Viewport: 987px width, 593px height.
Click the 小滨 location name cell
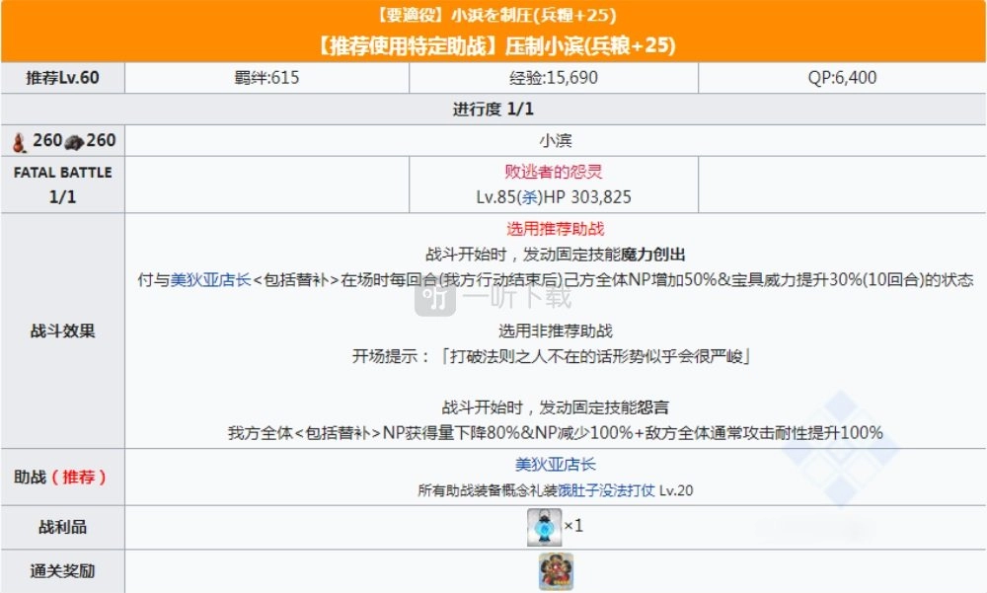coord(555,141)
